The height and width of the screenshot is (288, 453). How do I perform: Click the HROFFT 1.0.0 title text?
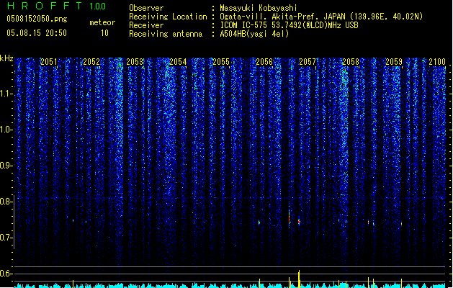click(x=57, y=6)
